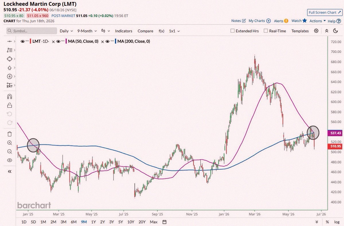The image size is (344, 226).
Task: Open the Indicators menu
Action: [x=124, y=31]
